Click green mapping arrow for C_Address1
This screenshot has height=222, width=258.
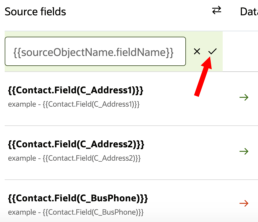pos(244,97)
